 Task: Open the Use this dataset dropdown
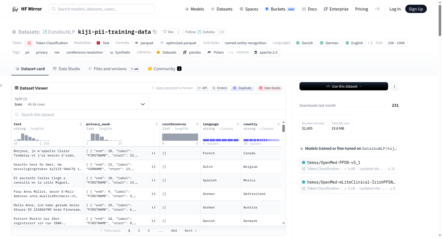point(344,86)
